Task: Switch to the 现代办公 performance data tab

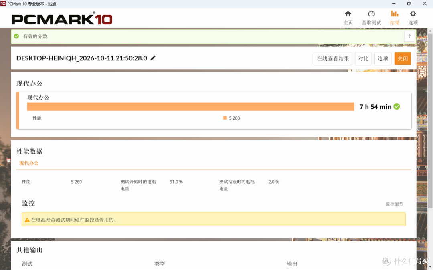Action: pos(29,163)
